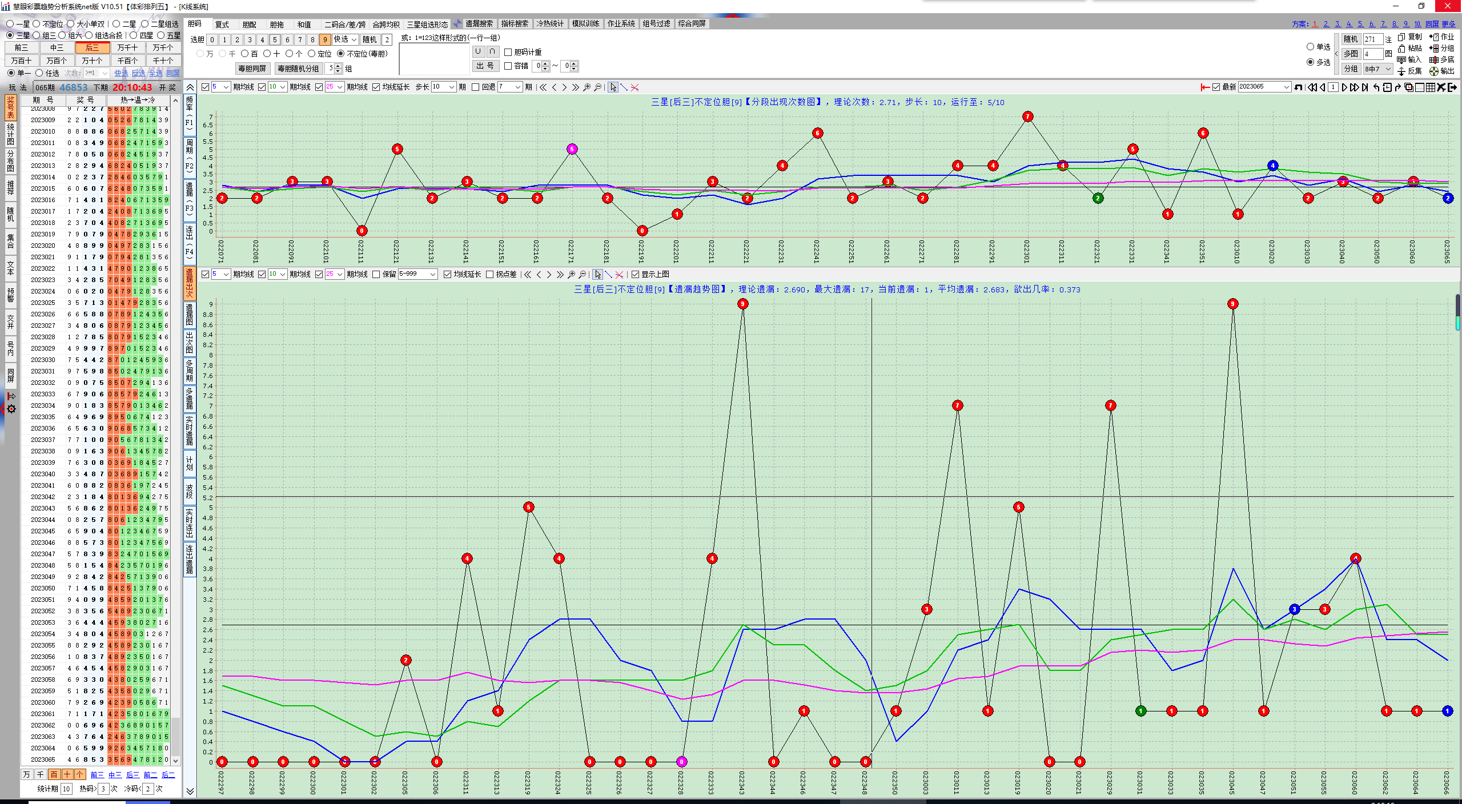Click the export (输出) round icon
This screenshot has width=1462, height=804.
(x=1434, y=71)
